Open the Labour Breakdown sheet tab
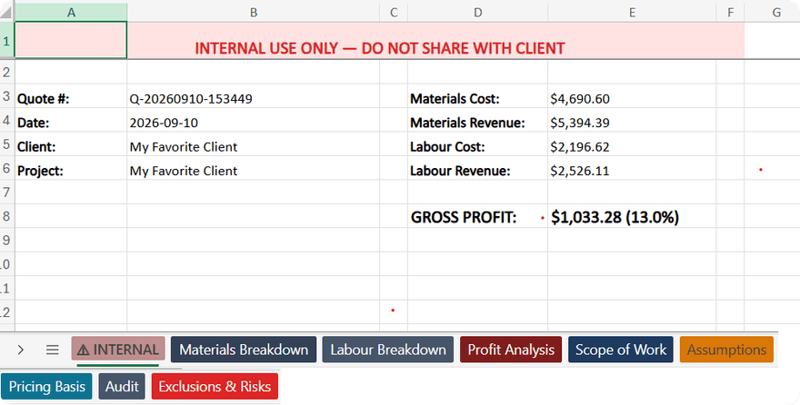 (x=388, y=350)
